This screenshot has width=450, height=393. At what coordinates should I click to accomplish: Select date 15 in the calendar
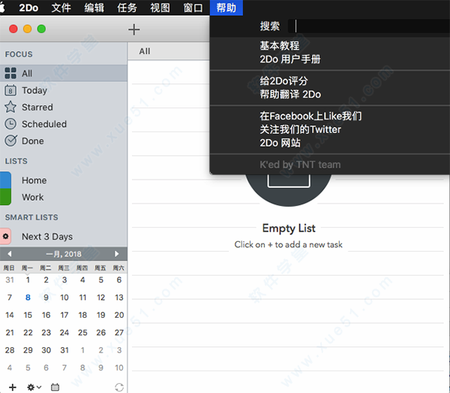(x=28, y=315)
